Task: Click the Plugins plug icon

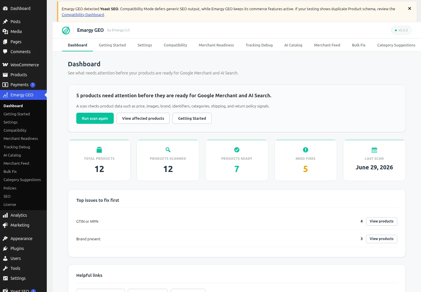Action: pyautogui.click(x=5, y=248)
